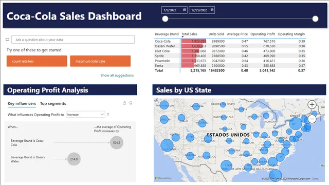Click the 214.9 influencer bubble
This screenshot has width=329, height=185.
(x=74, y=159)
